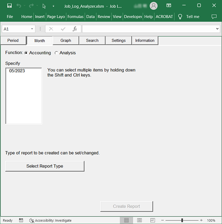Image resolution: width=222 pixels, height=224 pixels.
Task: Open the Data ribbon tab
Action: (x=91, y=17)
